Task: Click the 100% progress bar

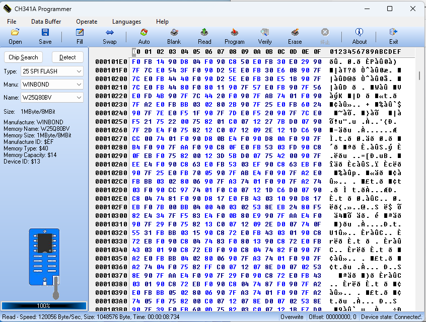Action: (44, 305)
